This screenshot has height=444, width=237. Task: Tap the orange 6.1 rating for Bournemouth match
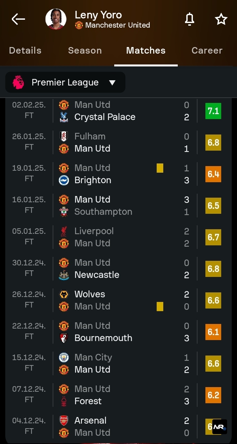tap(213, 332)
